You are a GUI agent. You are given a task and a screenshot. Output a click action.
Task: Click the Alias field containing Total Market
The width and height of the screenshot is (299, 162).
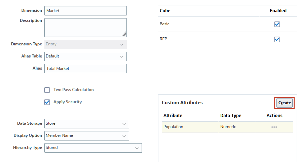click(x=85, y=69)
